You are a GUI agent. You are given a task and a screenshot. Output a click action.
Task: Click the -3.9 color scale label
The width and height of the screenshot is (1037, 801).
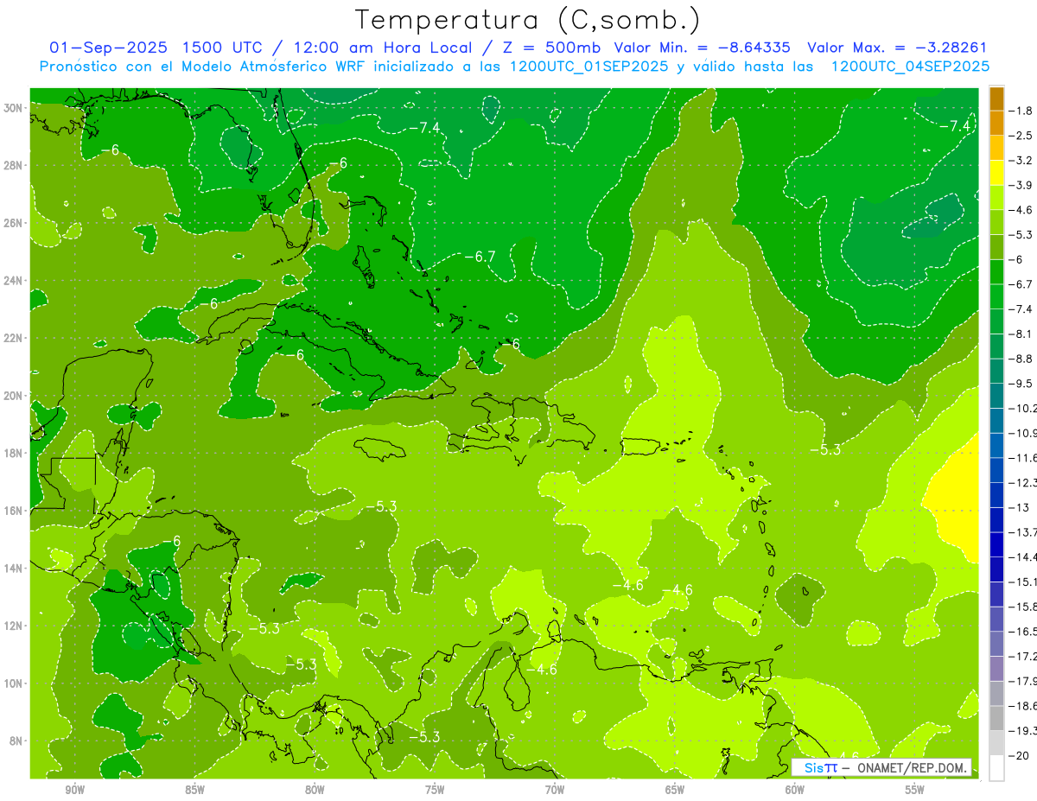click(1021, 185)
